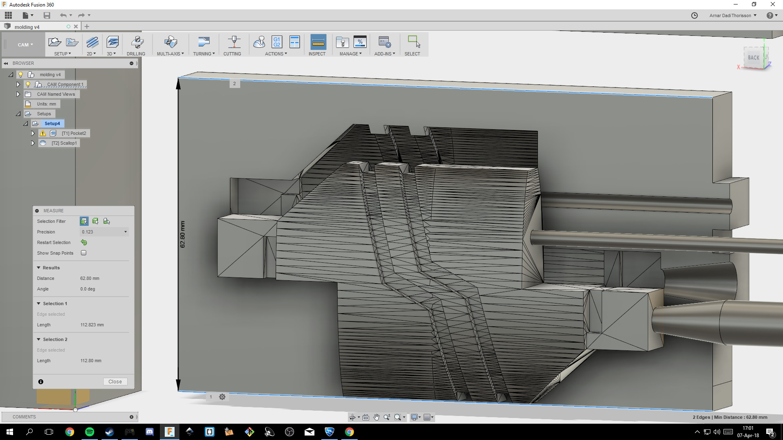Switch to the molding v4 document tab
Image resolution: width=783 pixels, height=440 pixels.
click(27, 27)
